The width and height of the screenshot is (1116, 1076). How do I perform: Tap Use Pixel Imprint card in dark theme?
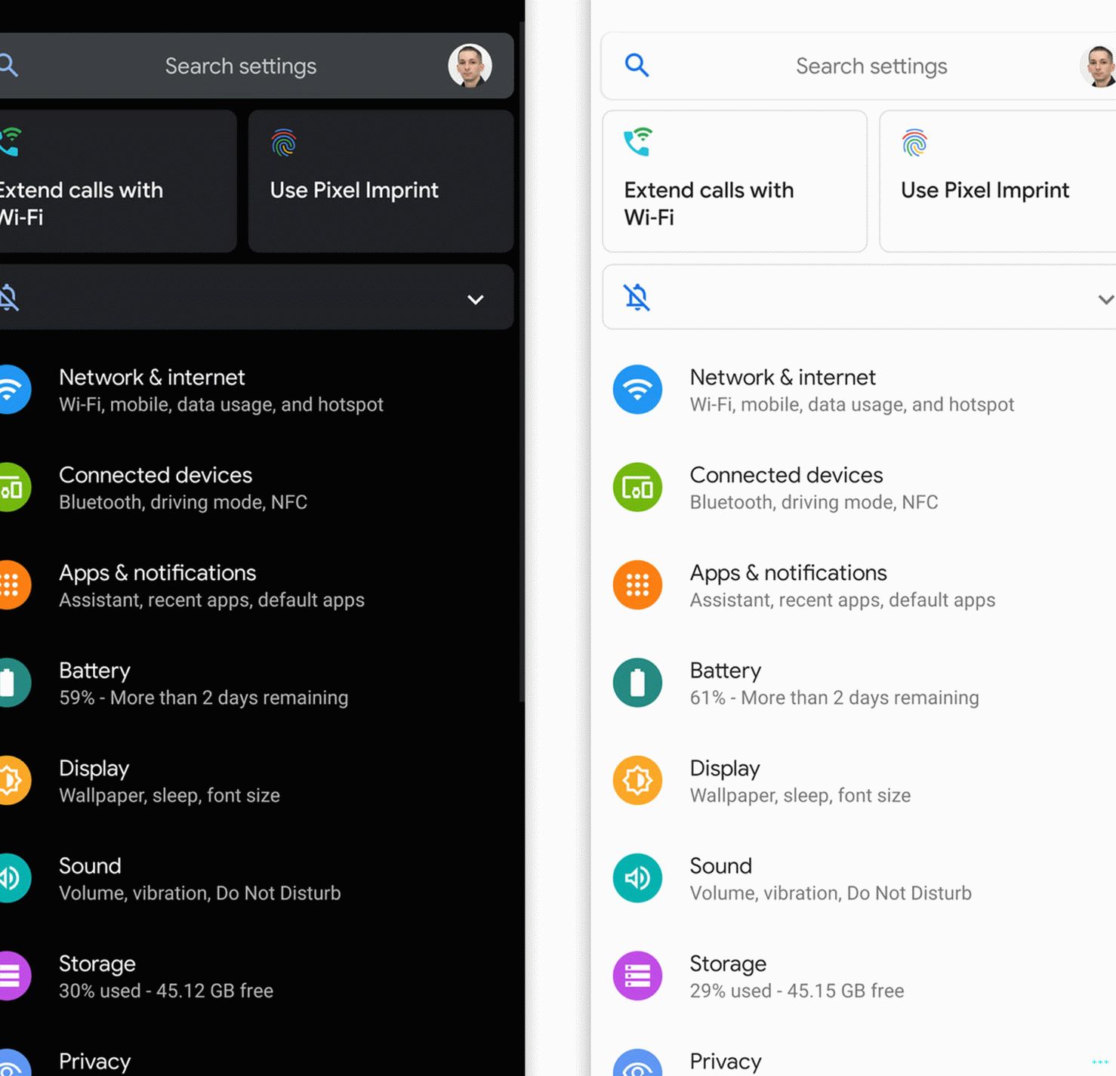pyautogui.click(x=381, y=182)
